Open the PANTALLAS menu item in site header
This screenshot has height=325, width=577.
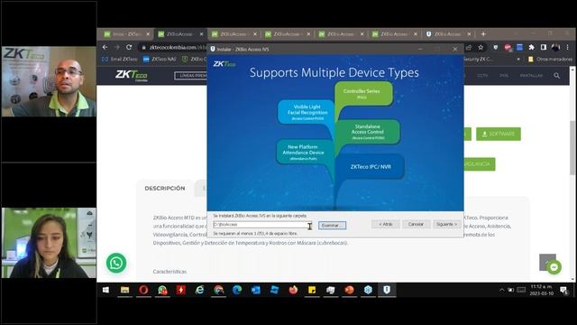(x=531, y=76)
